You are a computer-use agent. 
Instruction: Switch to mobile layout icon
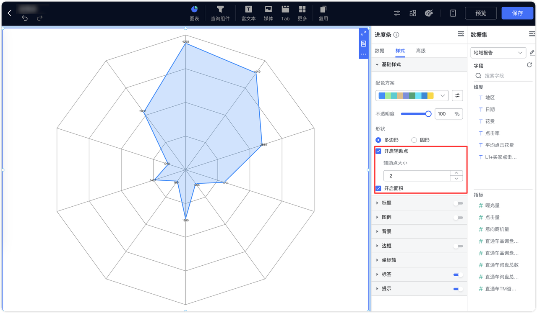pyautogui.click(x=453, y=13)
